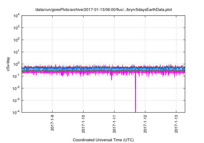Click the plot title file path text
This screenshot has height=143, width=204.
[103, 10]
